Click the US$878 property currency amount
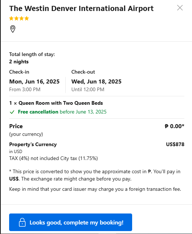Image resolution: width=192 pixels, height=234 pixels. tap(175, 144)
